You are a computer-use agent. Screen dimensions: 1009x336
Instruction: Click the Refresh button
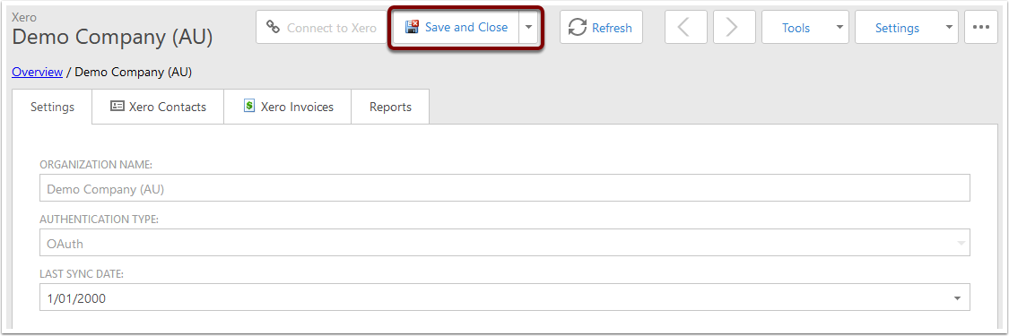pos(601,27)
